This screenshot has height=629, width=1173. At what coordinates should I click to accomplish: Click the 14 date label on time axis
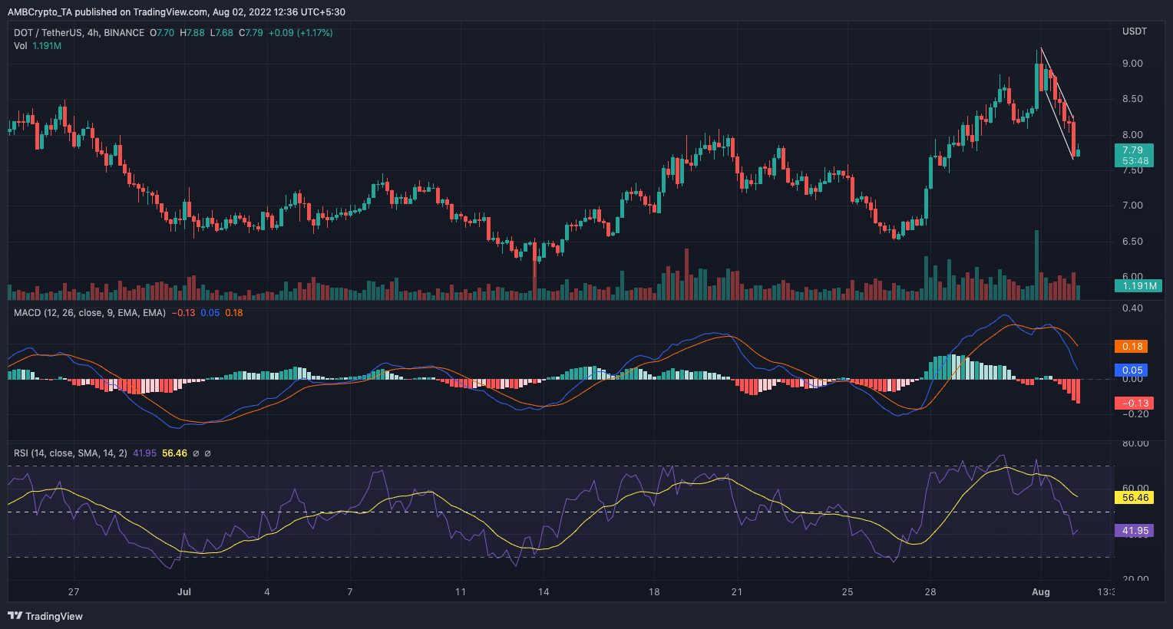(544, 592)
